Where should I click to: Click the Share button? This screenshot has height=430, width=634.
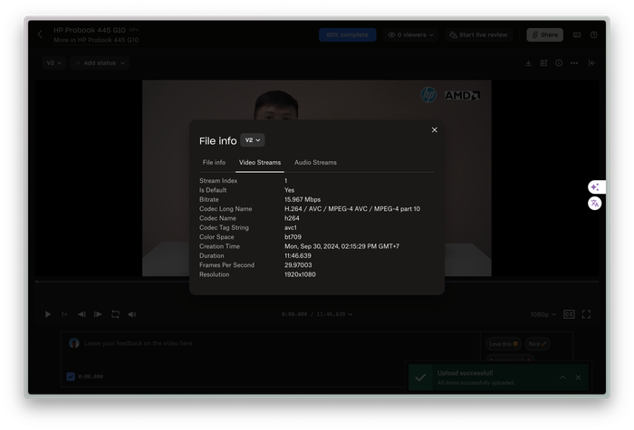point(544,34)
